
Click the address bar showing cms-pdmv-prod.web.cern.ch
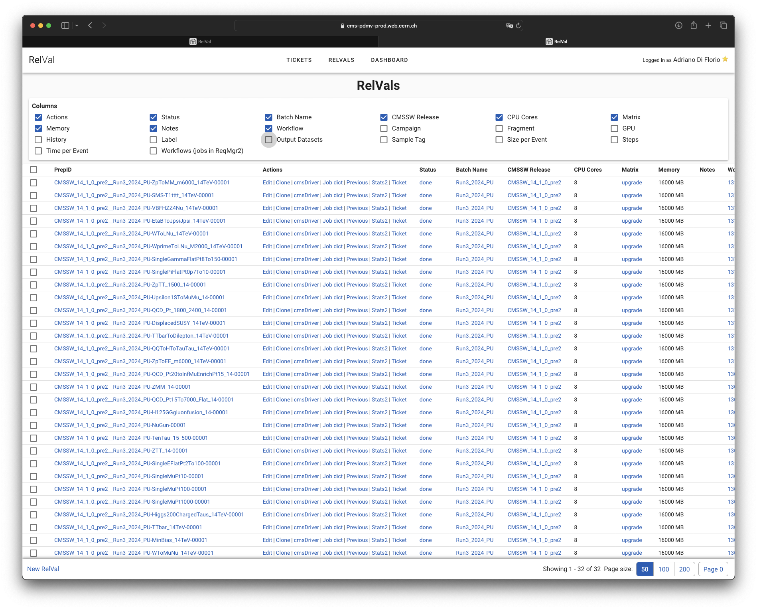coord(378,26)
